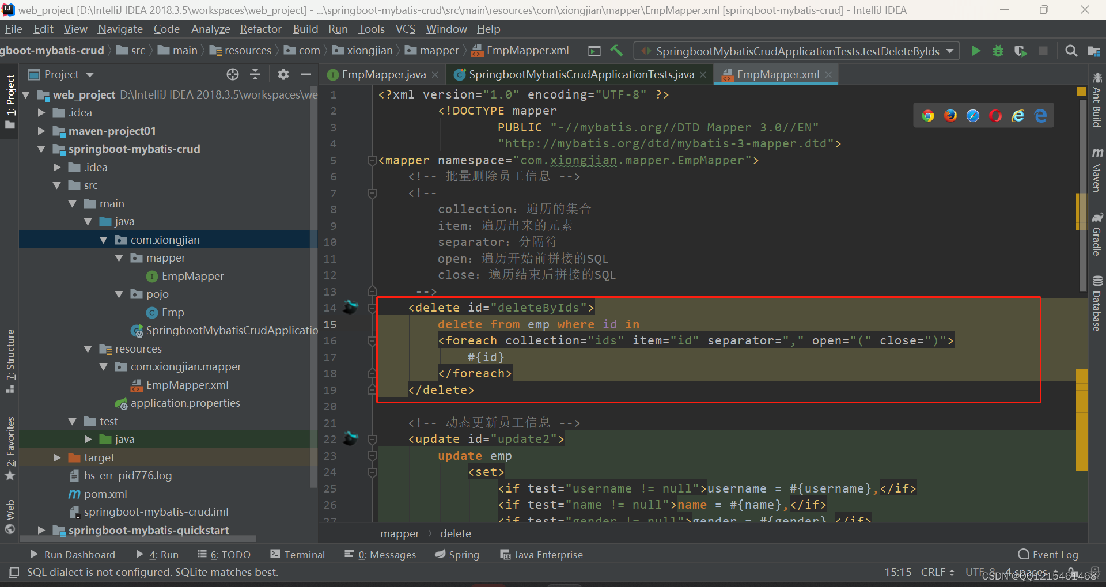
Task: Toggle tool window buttons icon in status bar
Action: click(14, 572)
